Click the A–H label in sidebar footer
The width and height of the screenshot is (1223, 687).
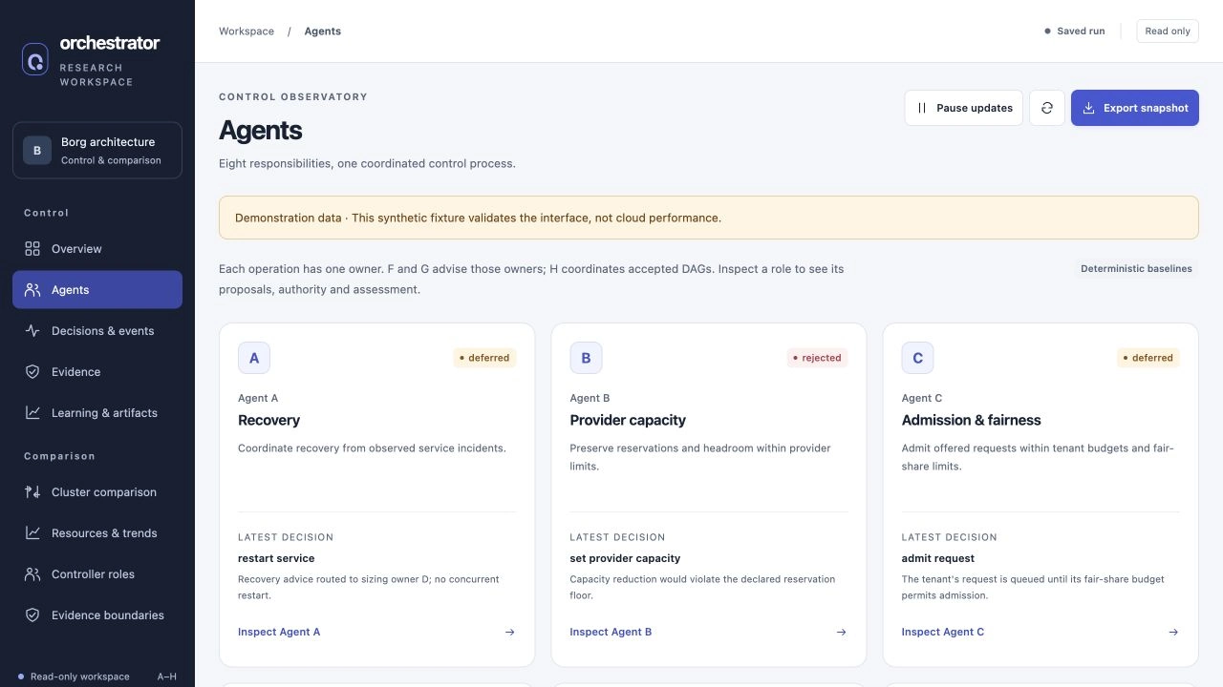167,677
